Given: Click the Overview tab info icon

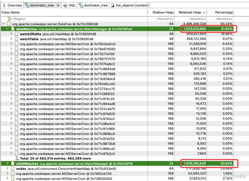Looking at the screenshot, I should point(4,5).
